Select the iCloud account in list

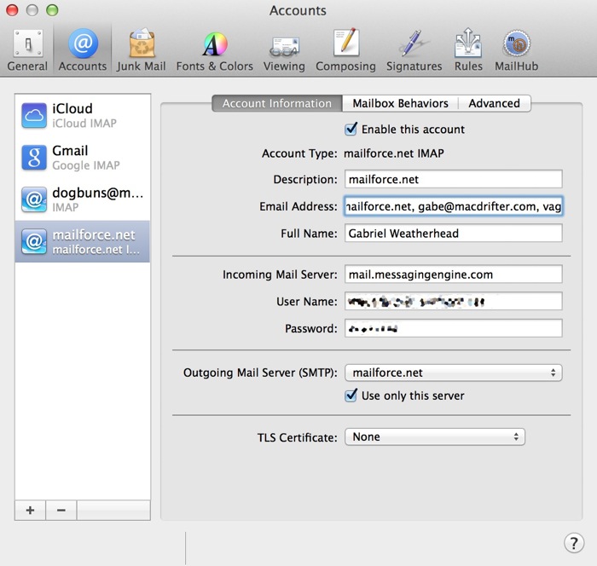pos(83,115)
